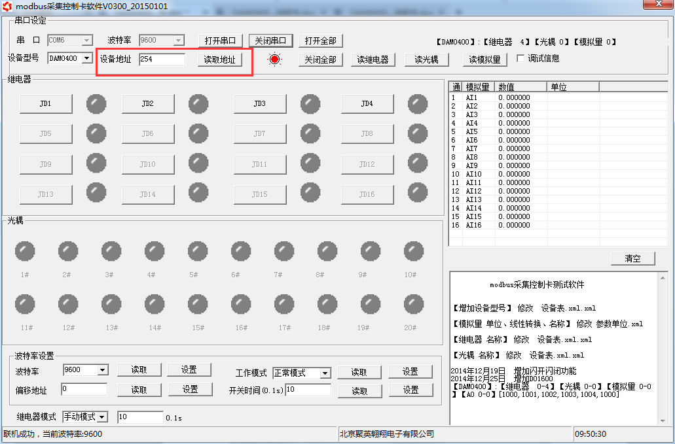Open the 工作模式 正常模式 dropdown
The image size is (675, 444).
pyautogui.click(x=325, y=373)
